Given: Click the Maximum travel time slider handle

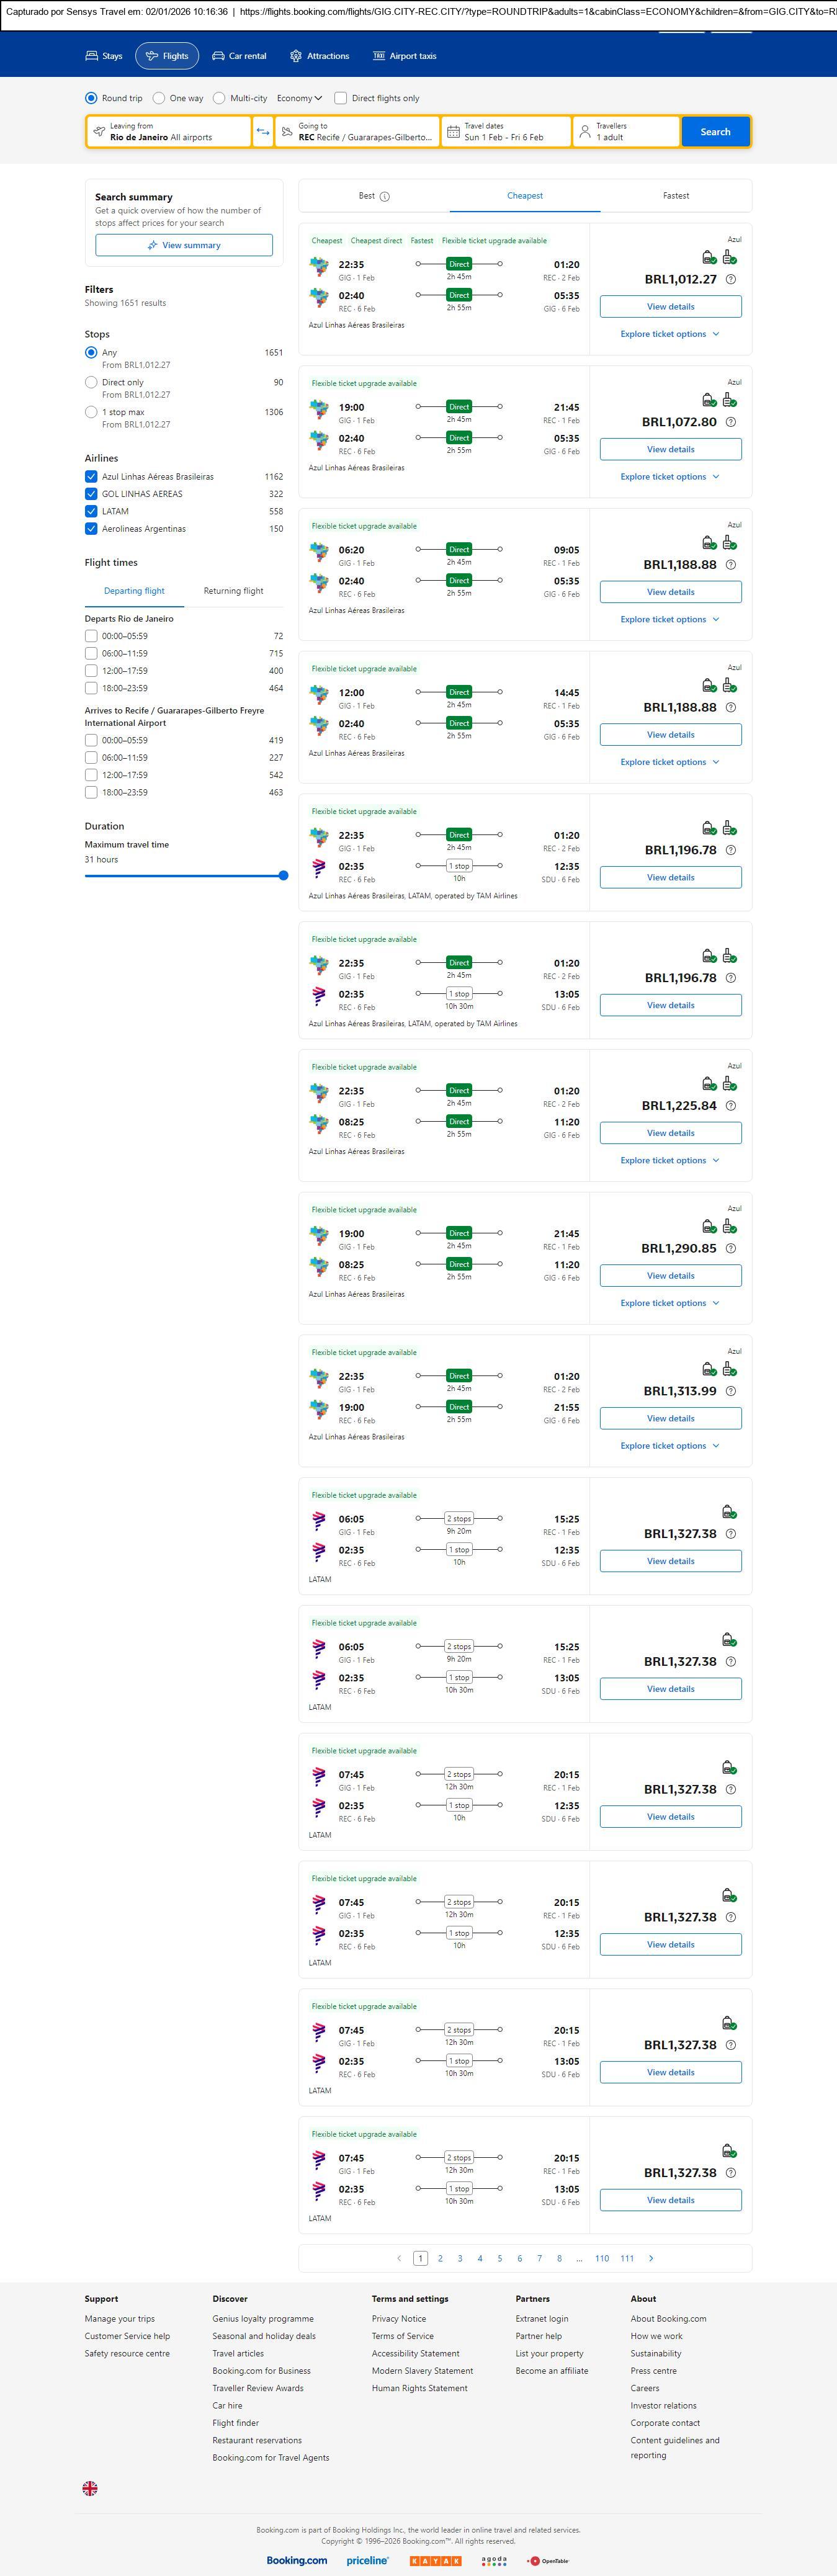Looking at the screenshot, I should [x=283, y=876].
